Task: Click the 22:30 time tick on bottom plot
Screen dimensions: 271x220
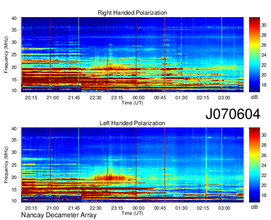Action: click(95, 208)
